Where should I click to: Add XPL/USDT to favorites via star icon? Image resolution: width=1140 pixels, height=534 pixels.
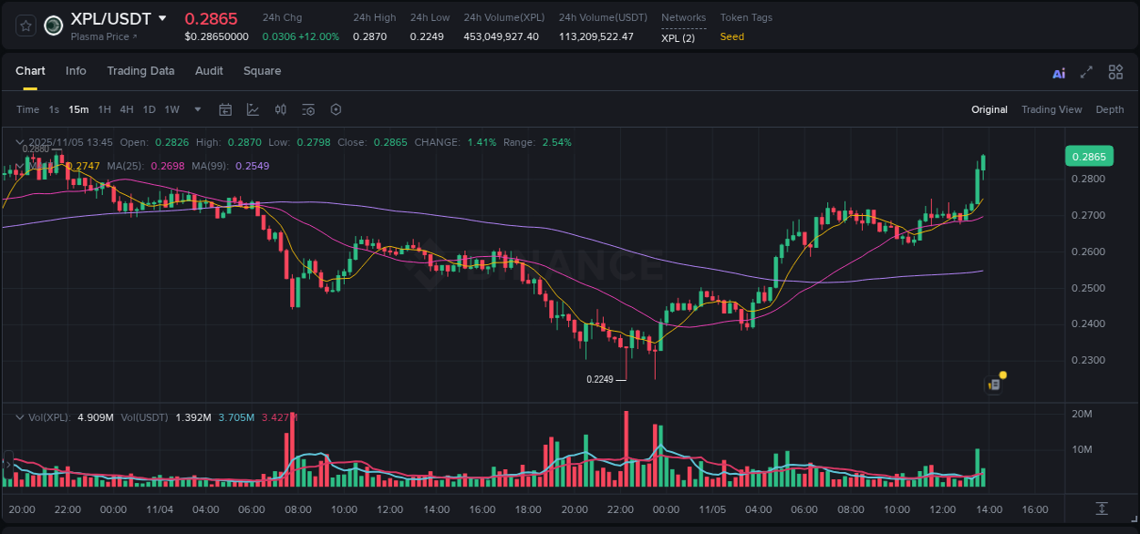[x=25, y=26]
